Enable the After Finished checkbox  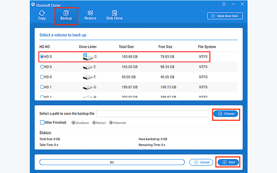[42, 122]
